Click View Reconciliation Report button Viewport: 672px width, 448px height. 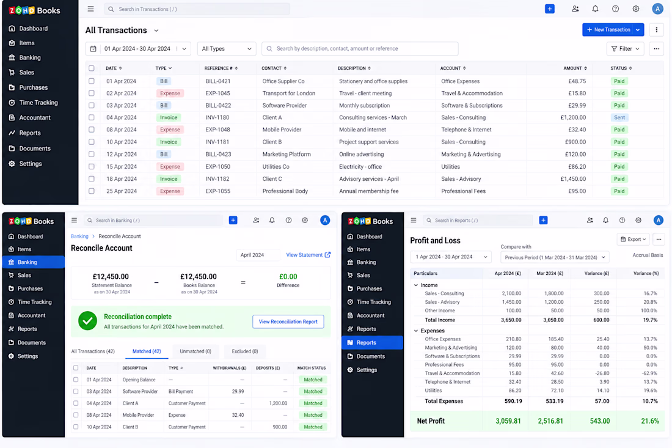point(288,321)
